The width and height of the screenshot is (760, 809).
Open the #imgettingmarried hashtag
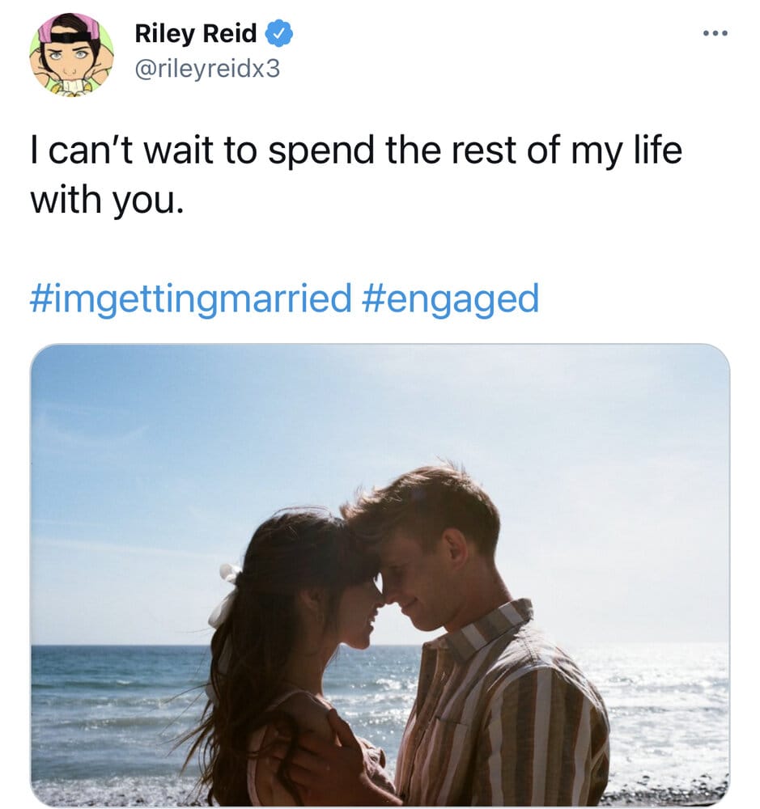[x=191, y=299]
